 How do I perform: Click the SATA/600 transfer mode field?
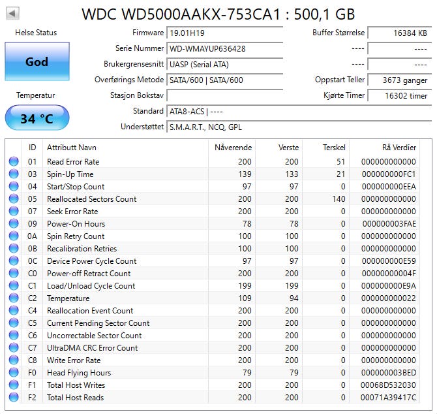225,80
